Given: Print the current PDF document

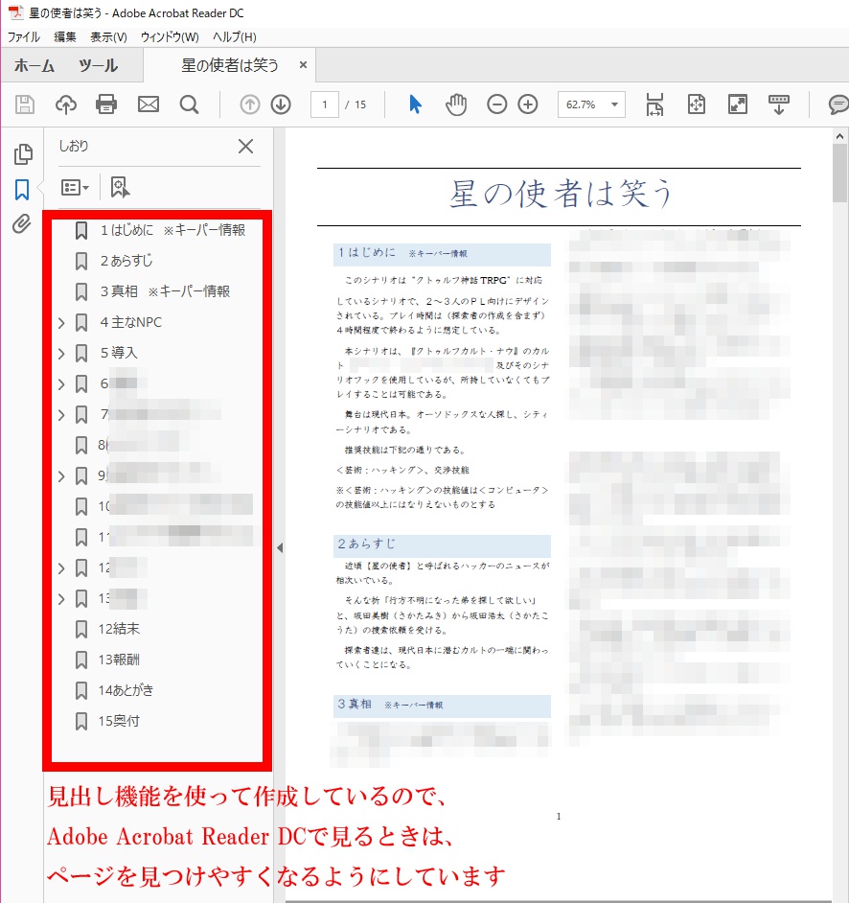Looking at the screenshot, I should click(106, 104).
